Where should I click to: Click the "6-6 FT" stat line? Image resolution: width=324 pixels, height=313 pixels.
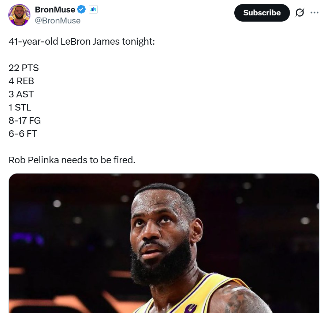[23, 134]
